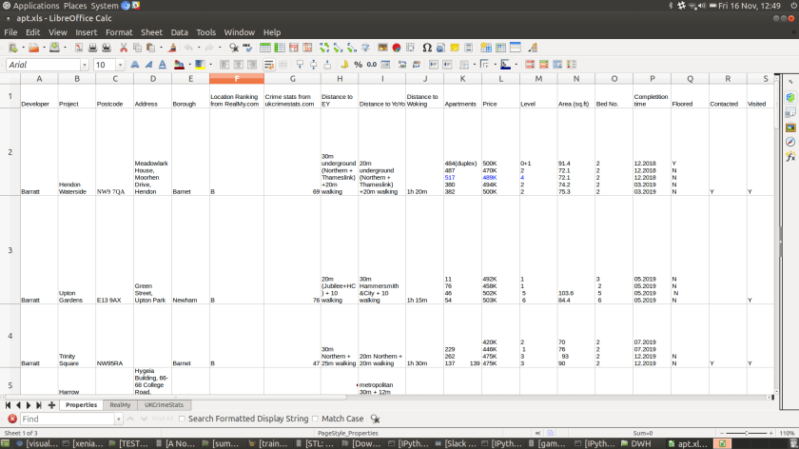Click the Sort Ascending icon
Viewport: 799px width, 449px height.
point(338,48)
